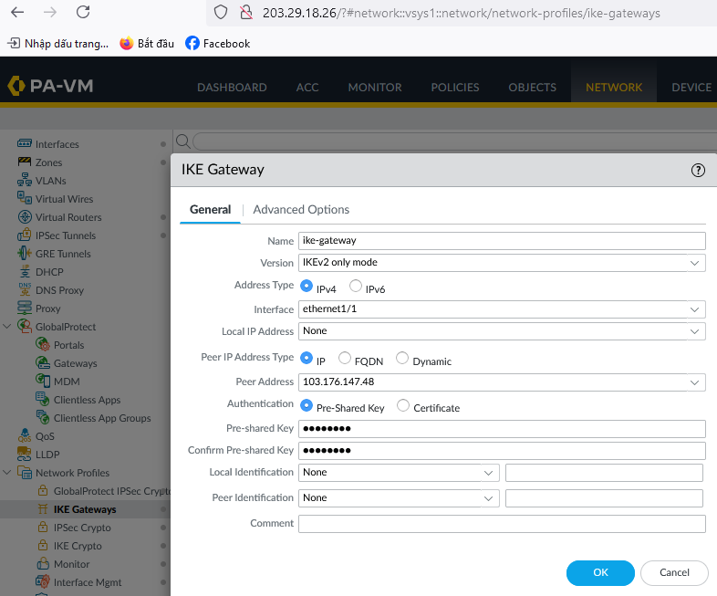Screen dimensions: 717x596
Task: Click OK to save the gateway
Action: (599, 572)
